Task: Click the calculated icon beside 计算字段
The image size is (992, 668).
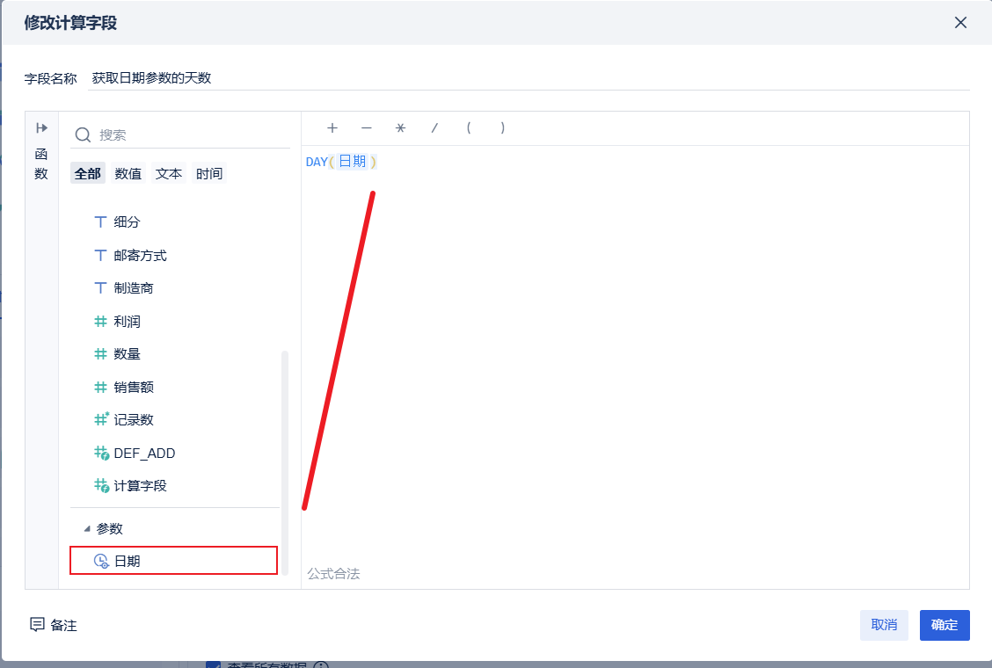Action: (101, 486)
